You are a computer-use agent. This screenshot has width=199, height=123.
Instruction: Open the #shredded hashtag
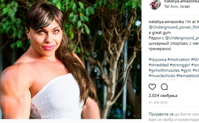click(x=159, y=65)
